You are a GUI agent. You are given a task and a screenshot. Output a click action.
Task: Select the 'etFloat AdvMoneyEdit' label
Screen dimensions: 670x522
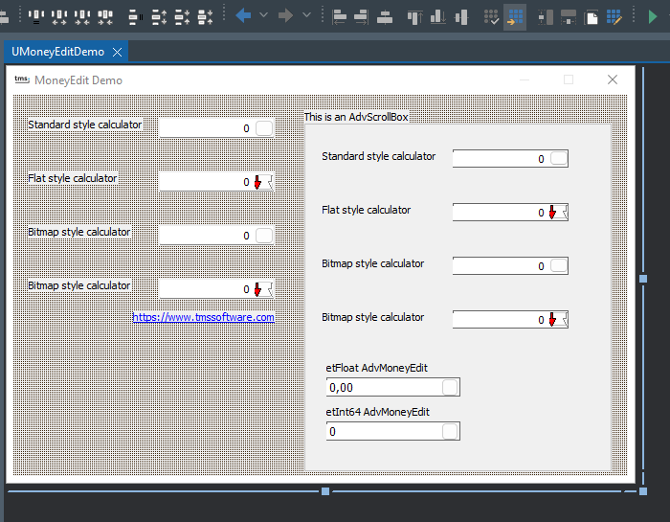pos(376,368)
